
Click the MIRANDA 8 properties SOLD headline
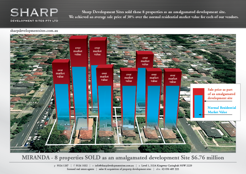click(x=123, y=157)
